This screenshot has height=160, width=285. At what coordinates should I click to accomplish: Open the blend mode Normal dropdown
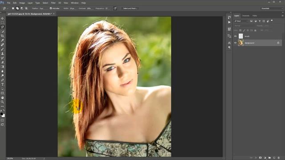[x=244, y=26]
